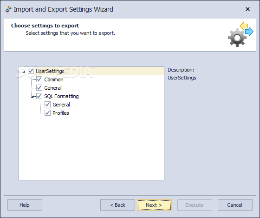Select the SQL Formatting tree item label
Viewport: 260px width, 218px height.
(x=61, y=96)
